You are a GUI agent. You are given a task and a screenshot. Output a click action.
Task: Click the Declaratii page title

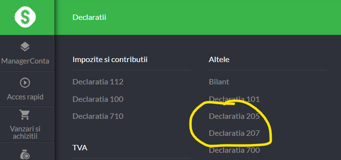(89, 17)
